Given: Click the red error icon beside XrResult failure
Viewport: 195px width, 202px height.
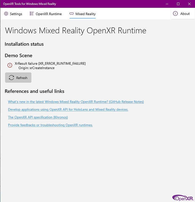Looking at the screenshot, I should point(10,65).
